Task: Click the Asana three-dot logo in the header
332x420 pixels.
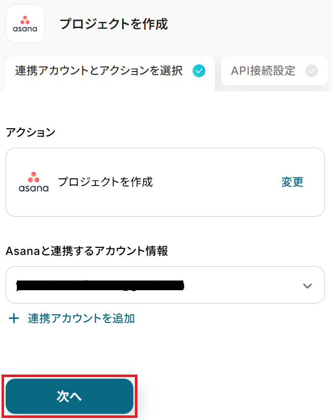Action: [x=25, y=20]
